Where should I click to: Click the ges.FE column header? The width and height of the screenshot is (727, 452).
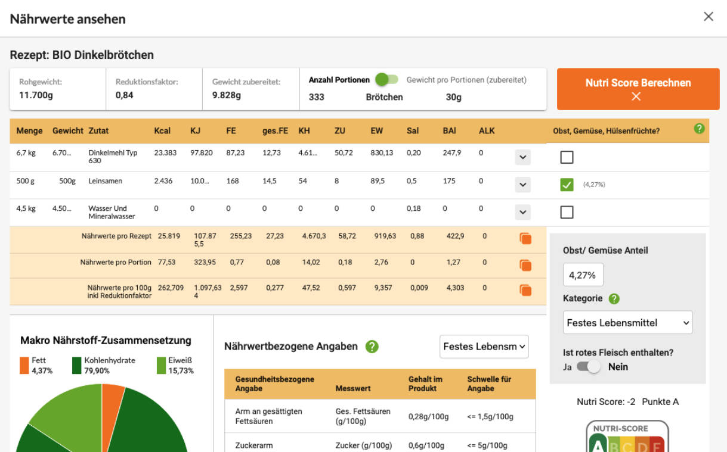[274, 131]
